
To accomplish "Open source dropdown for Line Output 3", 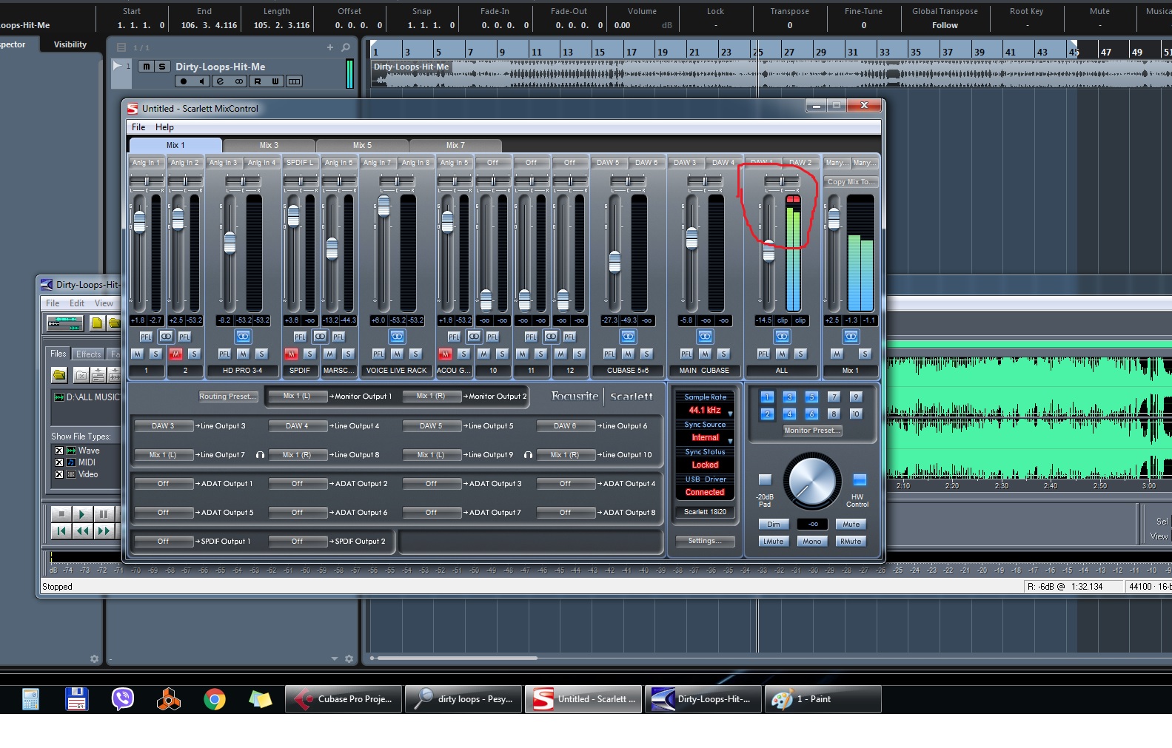I will pyautogui.click(x=163, y=426).
